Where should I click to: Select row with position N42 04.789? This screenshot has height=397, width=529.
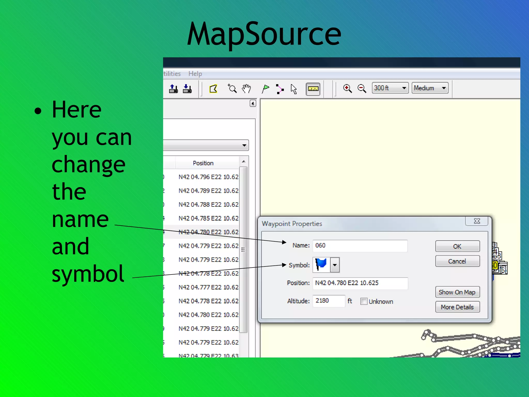201,191
